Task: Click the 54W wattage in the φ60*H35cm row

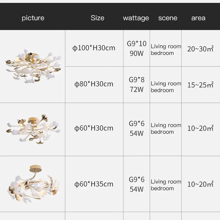Action: (x=137, y=189)
